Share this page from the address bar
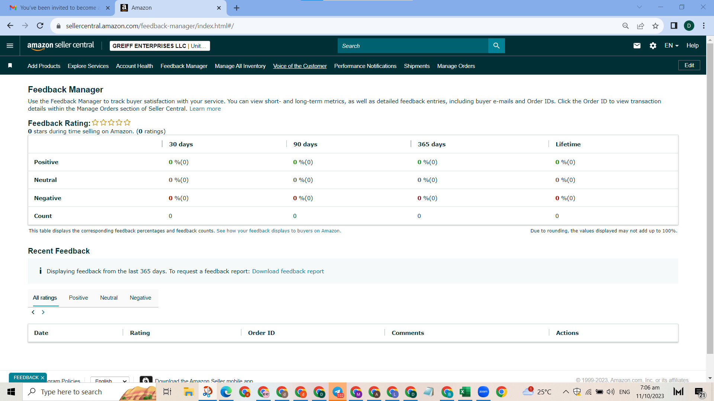Viewport: 714px width, 401px height. click(640, 26)
